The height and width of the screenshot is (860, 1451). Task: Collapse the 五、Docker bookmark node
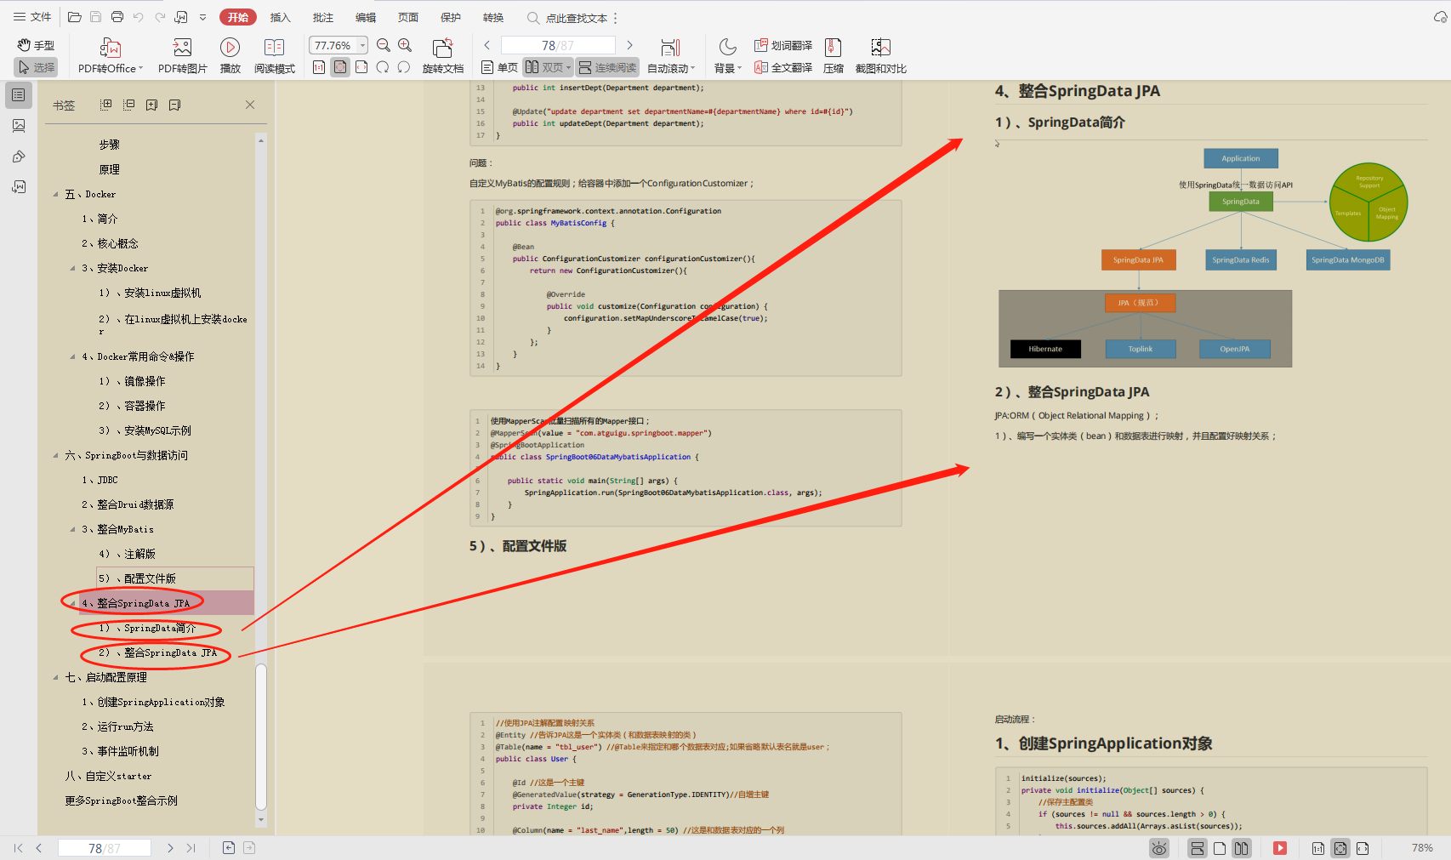56,194
